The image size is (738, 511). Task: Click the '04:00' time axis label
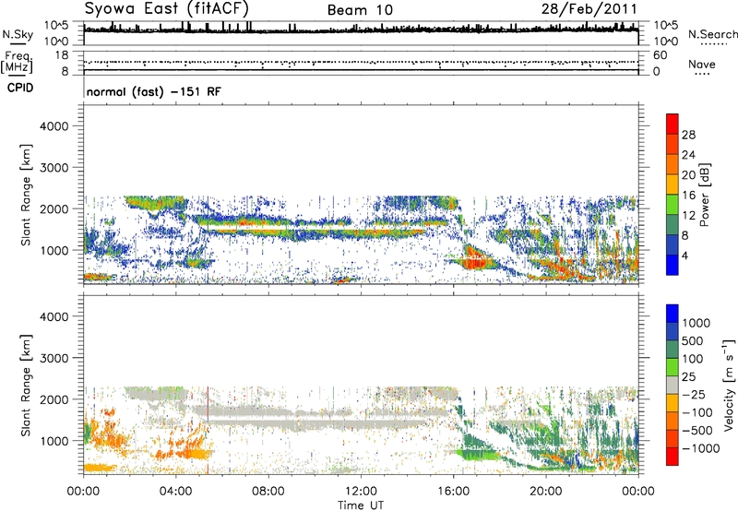coord(175,492)
